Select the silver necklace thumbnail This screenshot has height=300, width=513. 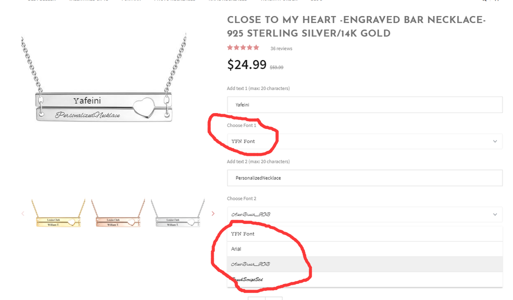tap(178, 214)
